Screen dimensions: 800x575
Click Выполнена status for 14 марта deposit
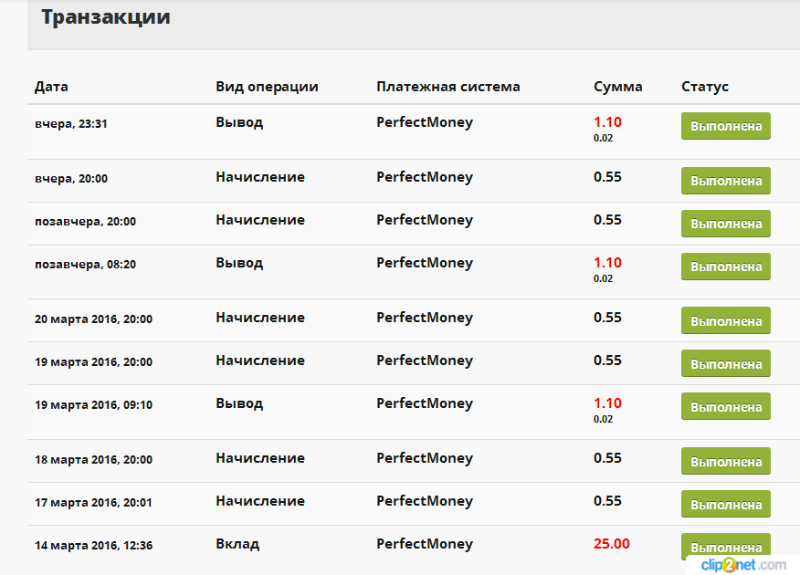click(725, 547)
